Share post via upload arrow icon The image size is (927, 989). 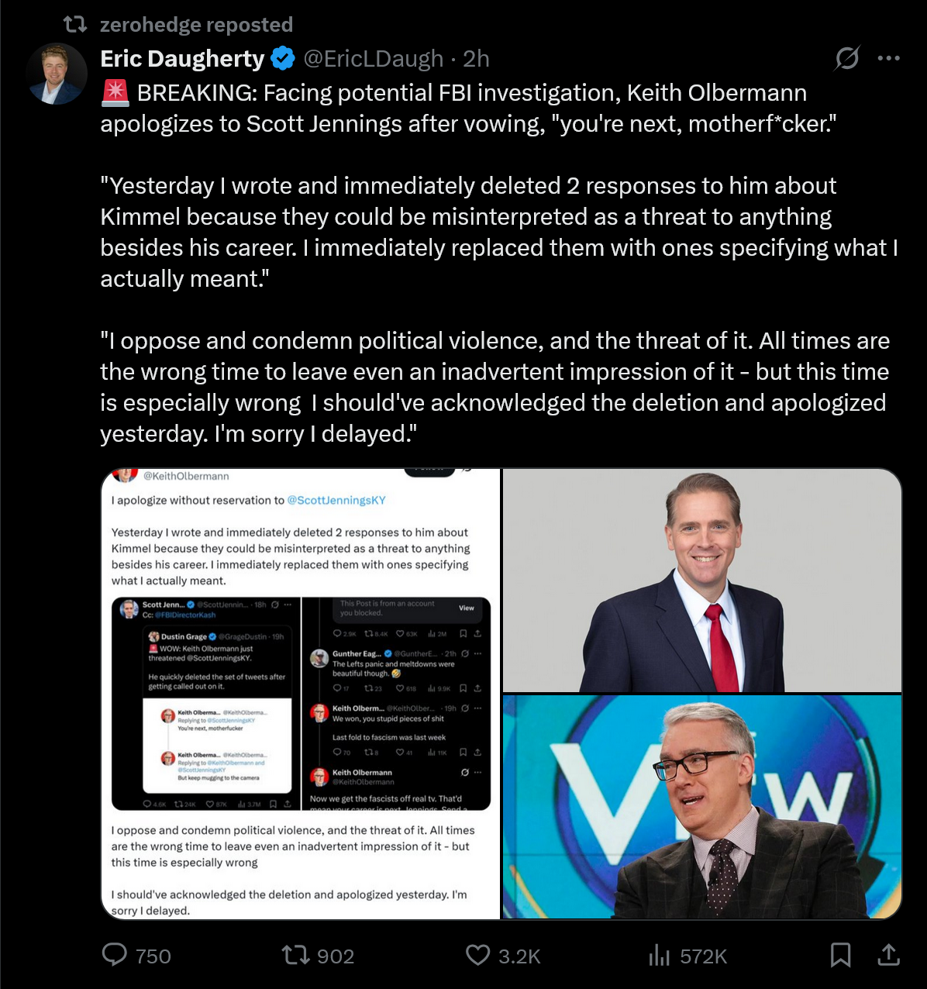888,955
